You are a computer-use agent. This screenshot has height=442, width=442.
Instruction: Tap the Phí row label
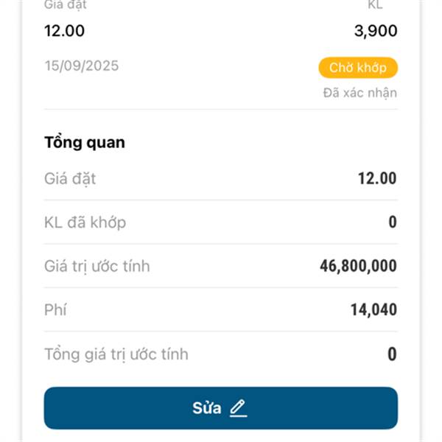pos(55,310)
